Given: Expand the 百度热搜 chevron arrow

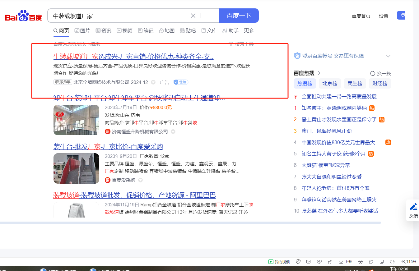Looking at the screenshot, I should (319, 73).
